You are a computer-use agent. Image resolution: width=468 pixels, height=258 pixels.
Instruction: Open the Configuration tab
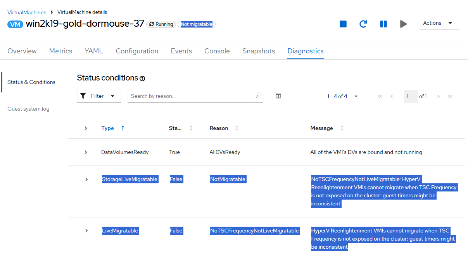tap(137, 51)
